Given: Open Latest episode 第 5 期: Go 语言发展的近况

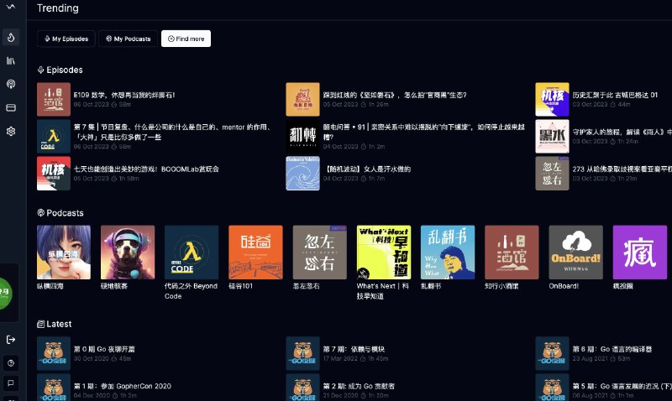Looking at the screenshot, I should [622, 386].
